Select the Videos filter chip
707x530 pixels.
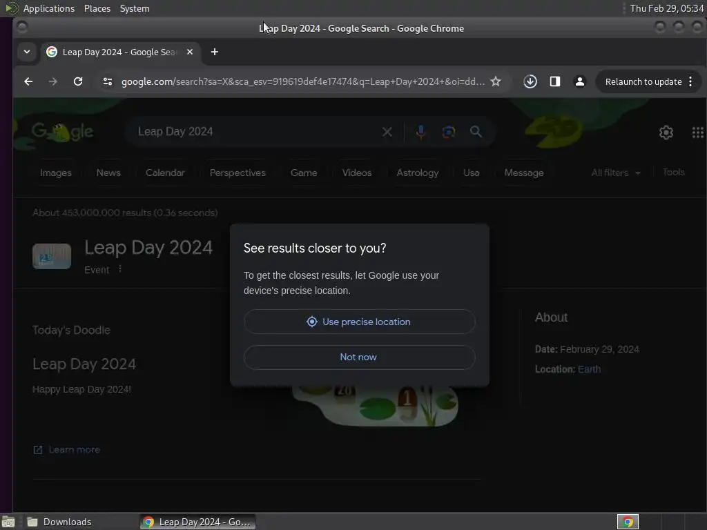[357, 173]
